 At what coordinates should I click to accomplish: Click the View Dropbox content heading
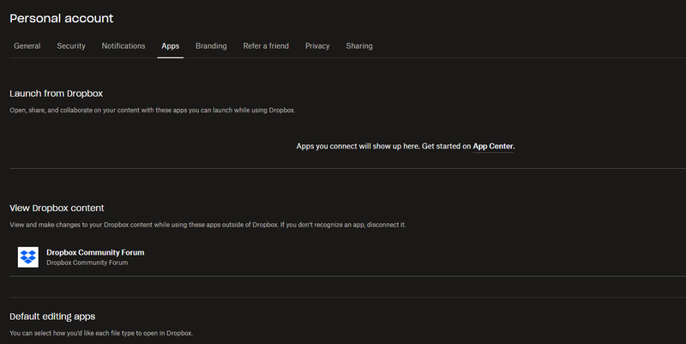[x=57, y=208]
